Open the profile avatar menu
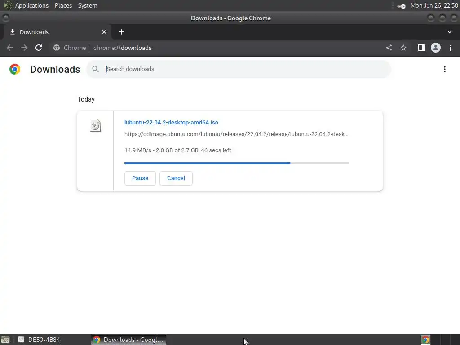This screenshot has width=460, height=345. [436, 48]
